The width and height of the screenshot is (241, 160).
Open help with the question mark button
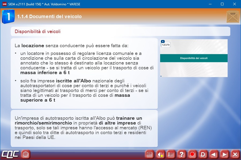click(x=182, y=154)
